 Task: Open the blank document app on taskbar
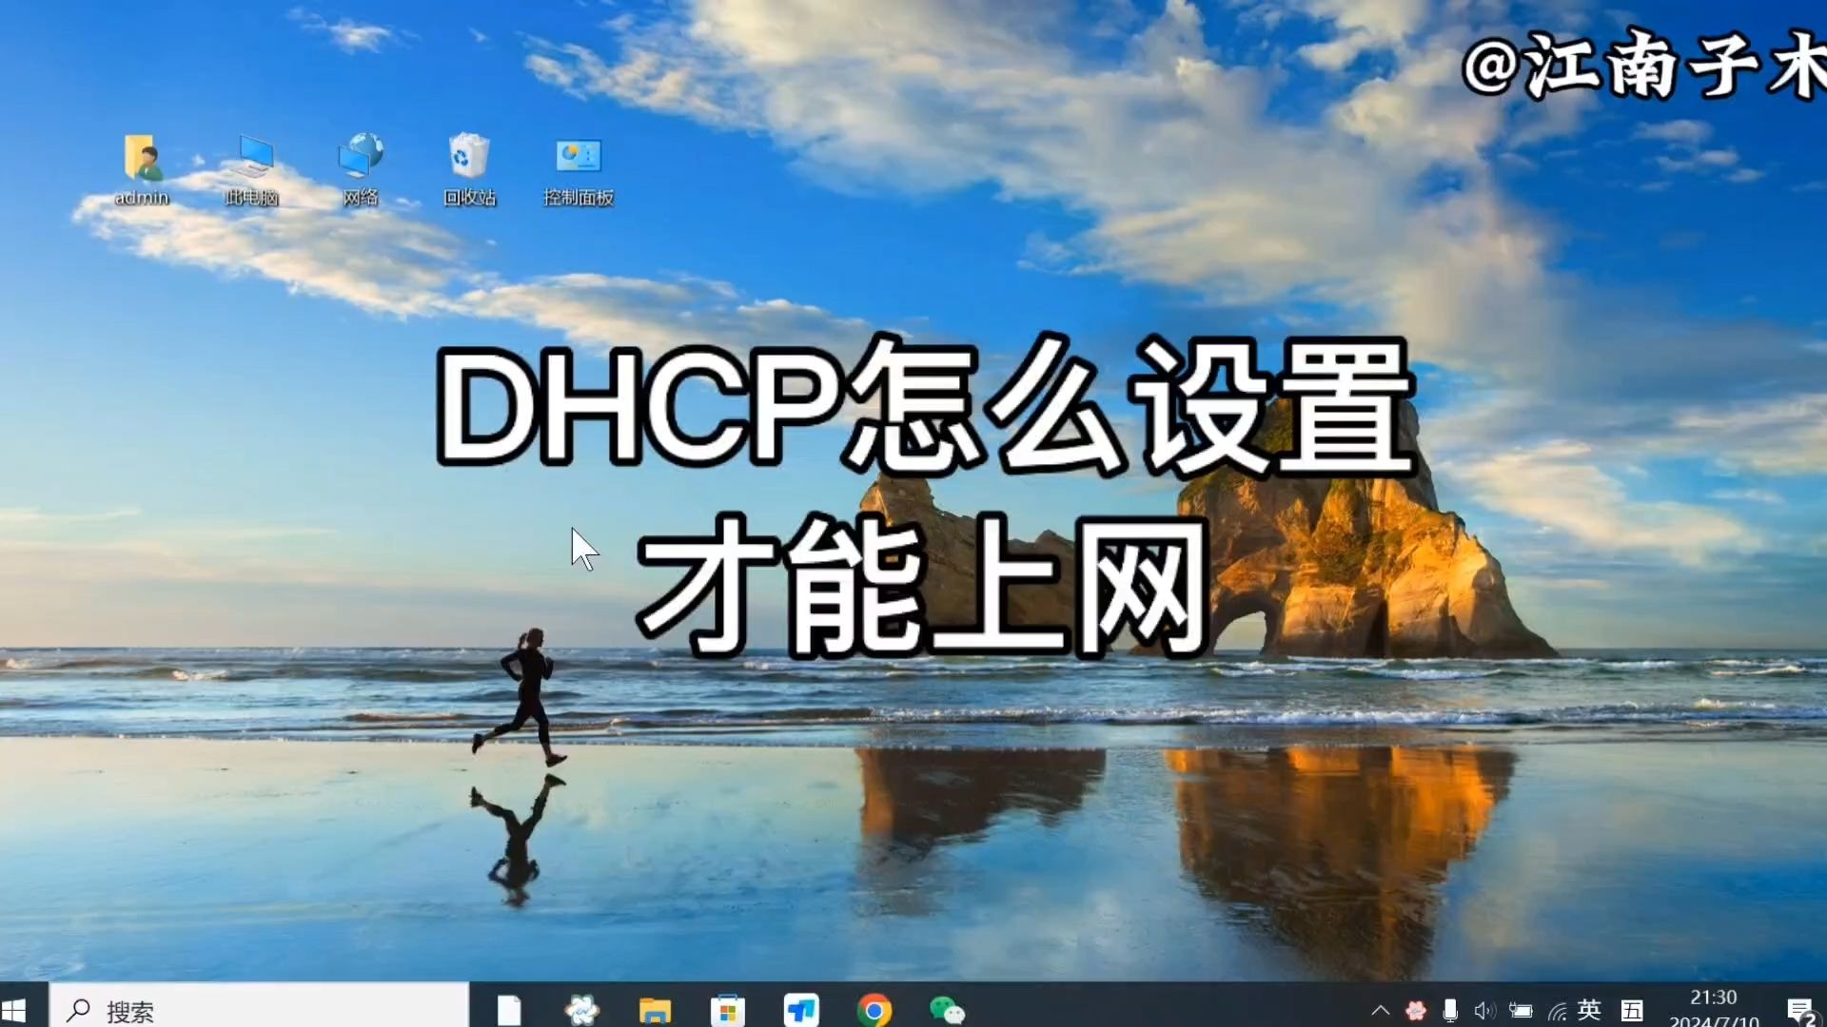(x=509, y=1010)
